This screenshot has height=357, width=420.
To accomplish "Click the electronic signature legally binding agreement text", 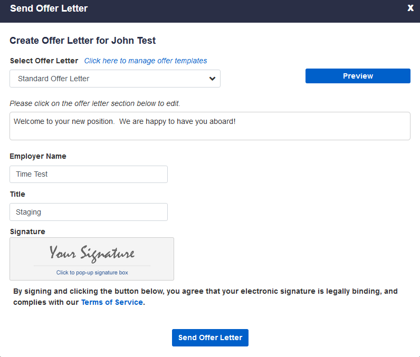I will point(205,291).
